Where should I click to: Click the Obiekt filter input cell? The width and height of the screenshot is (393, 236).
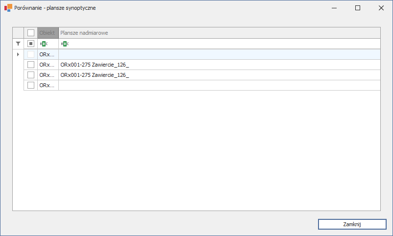pos(48,44)
